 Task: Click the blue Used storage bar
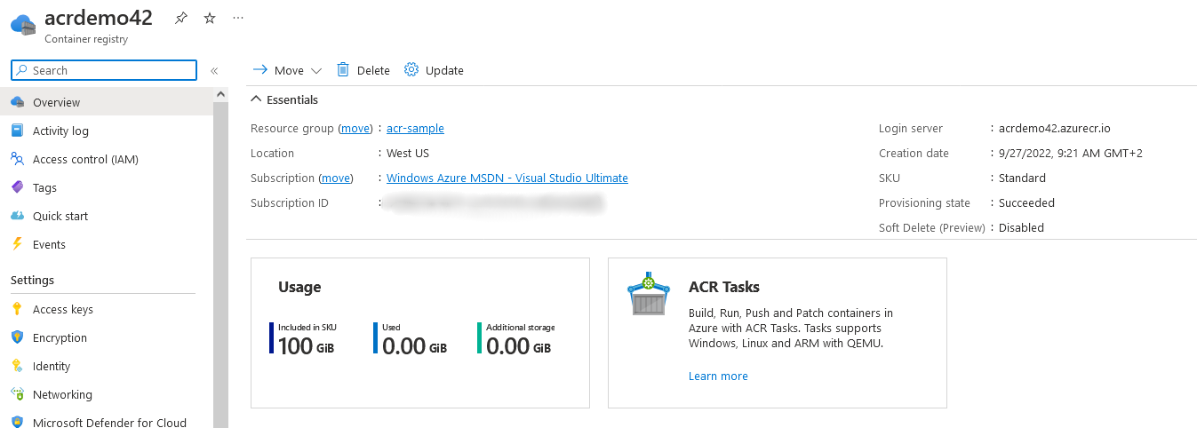[x=376, y=338]
